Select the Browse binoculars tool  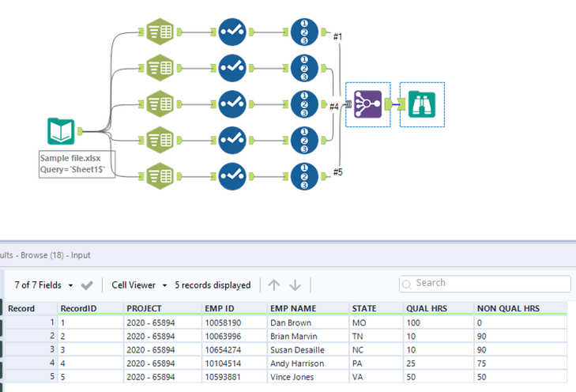tap(422, 104)
